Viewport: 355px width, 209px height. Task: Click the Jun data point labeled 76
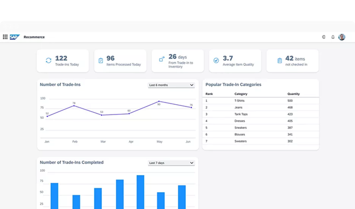[192, 108]
